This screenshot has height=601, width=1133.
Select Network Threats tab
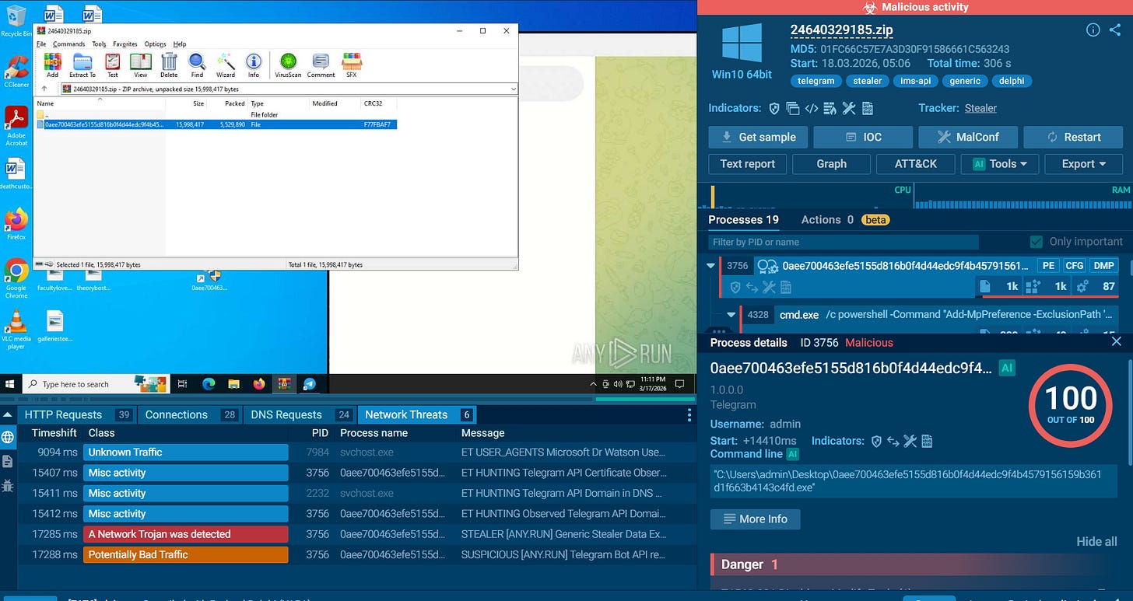[417, 415]
